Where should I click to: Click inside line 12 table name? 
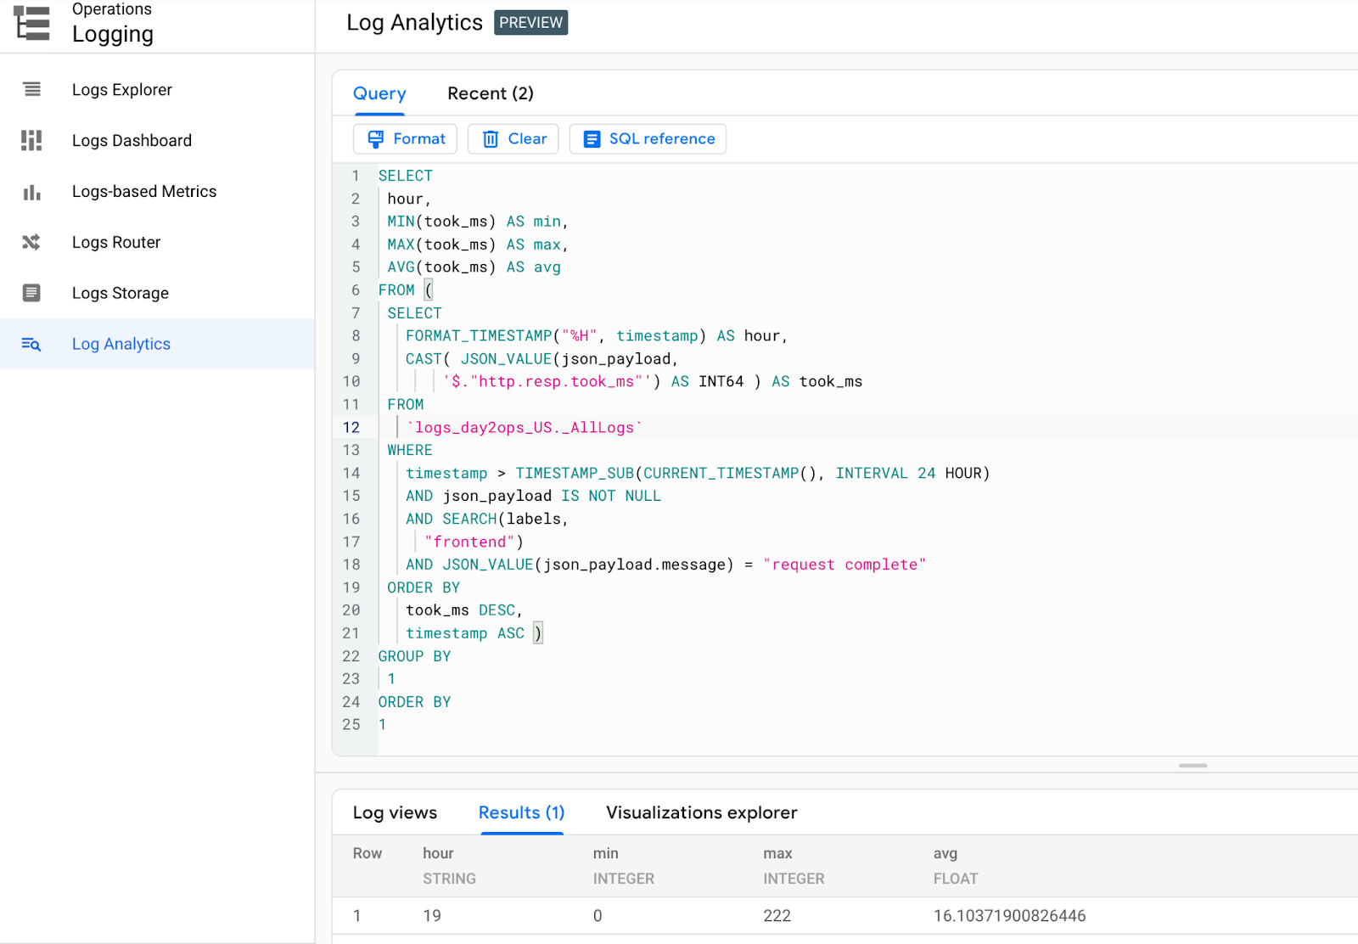pyautogui.click(x=525, y=428)
